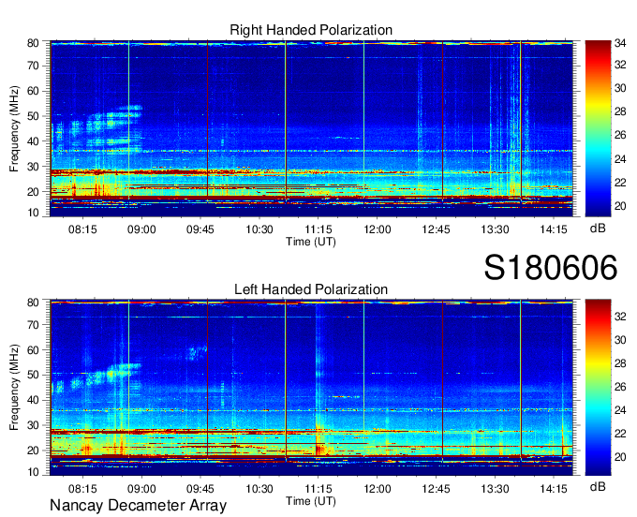Click the 26 value on the Left Handed color scale
This screenshot has width=637, height=517.
620,387
